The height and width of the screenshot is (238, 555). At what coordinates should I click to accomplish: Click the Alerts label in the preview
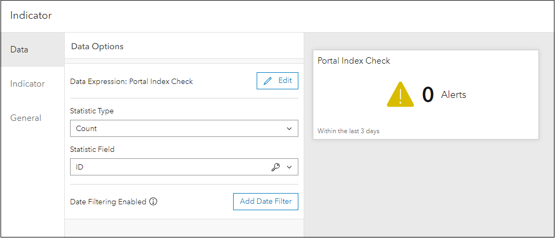pos(453,95)
